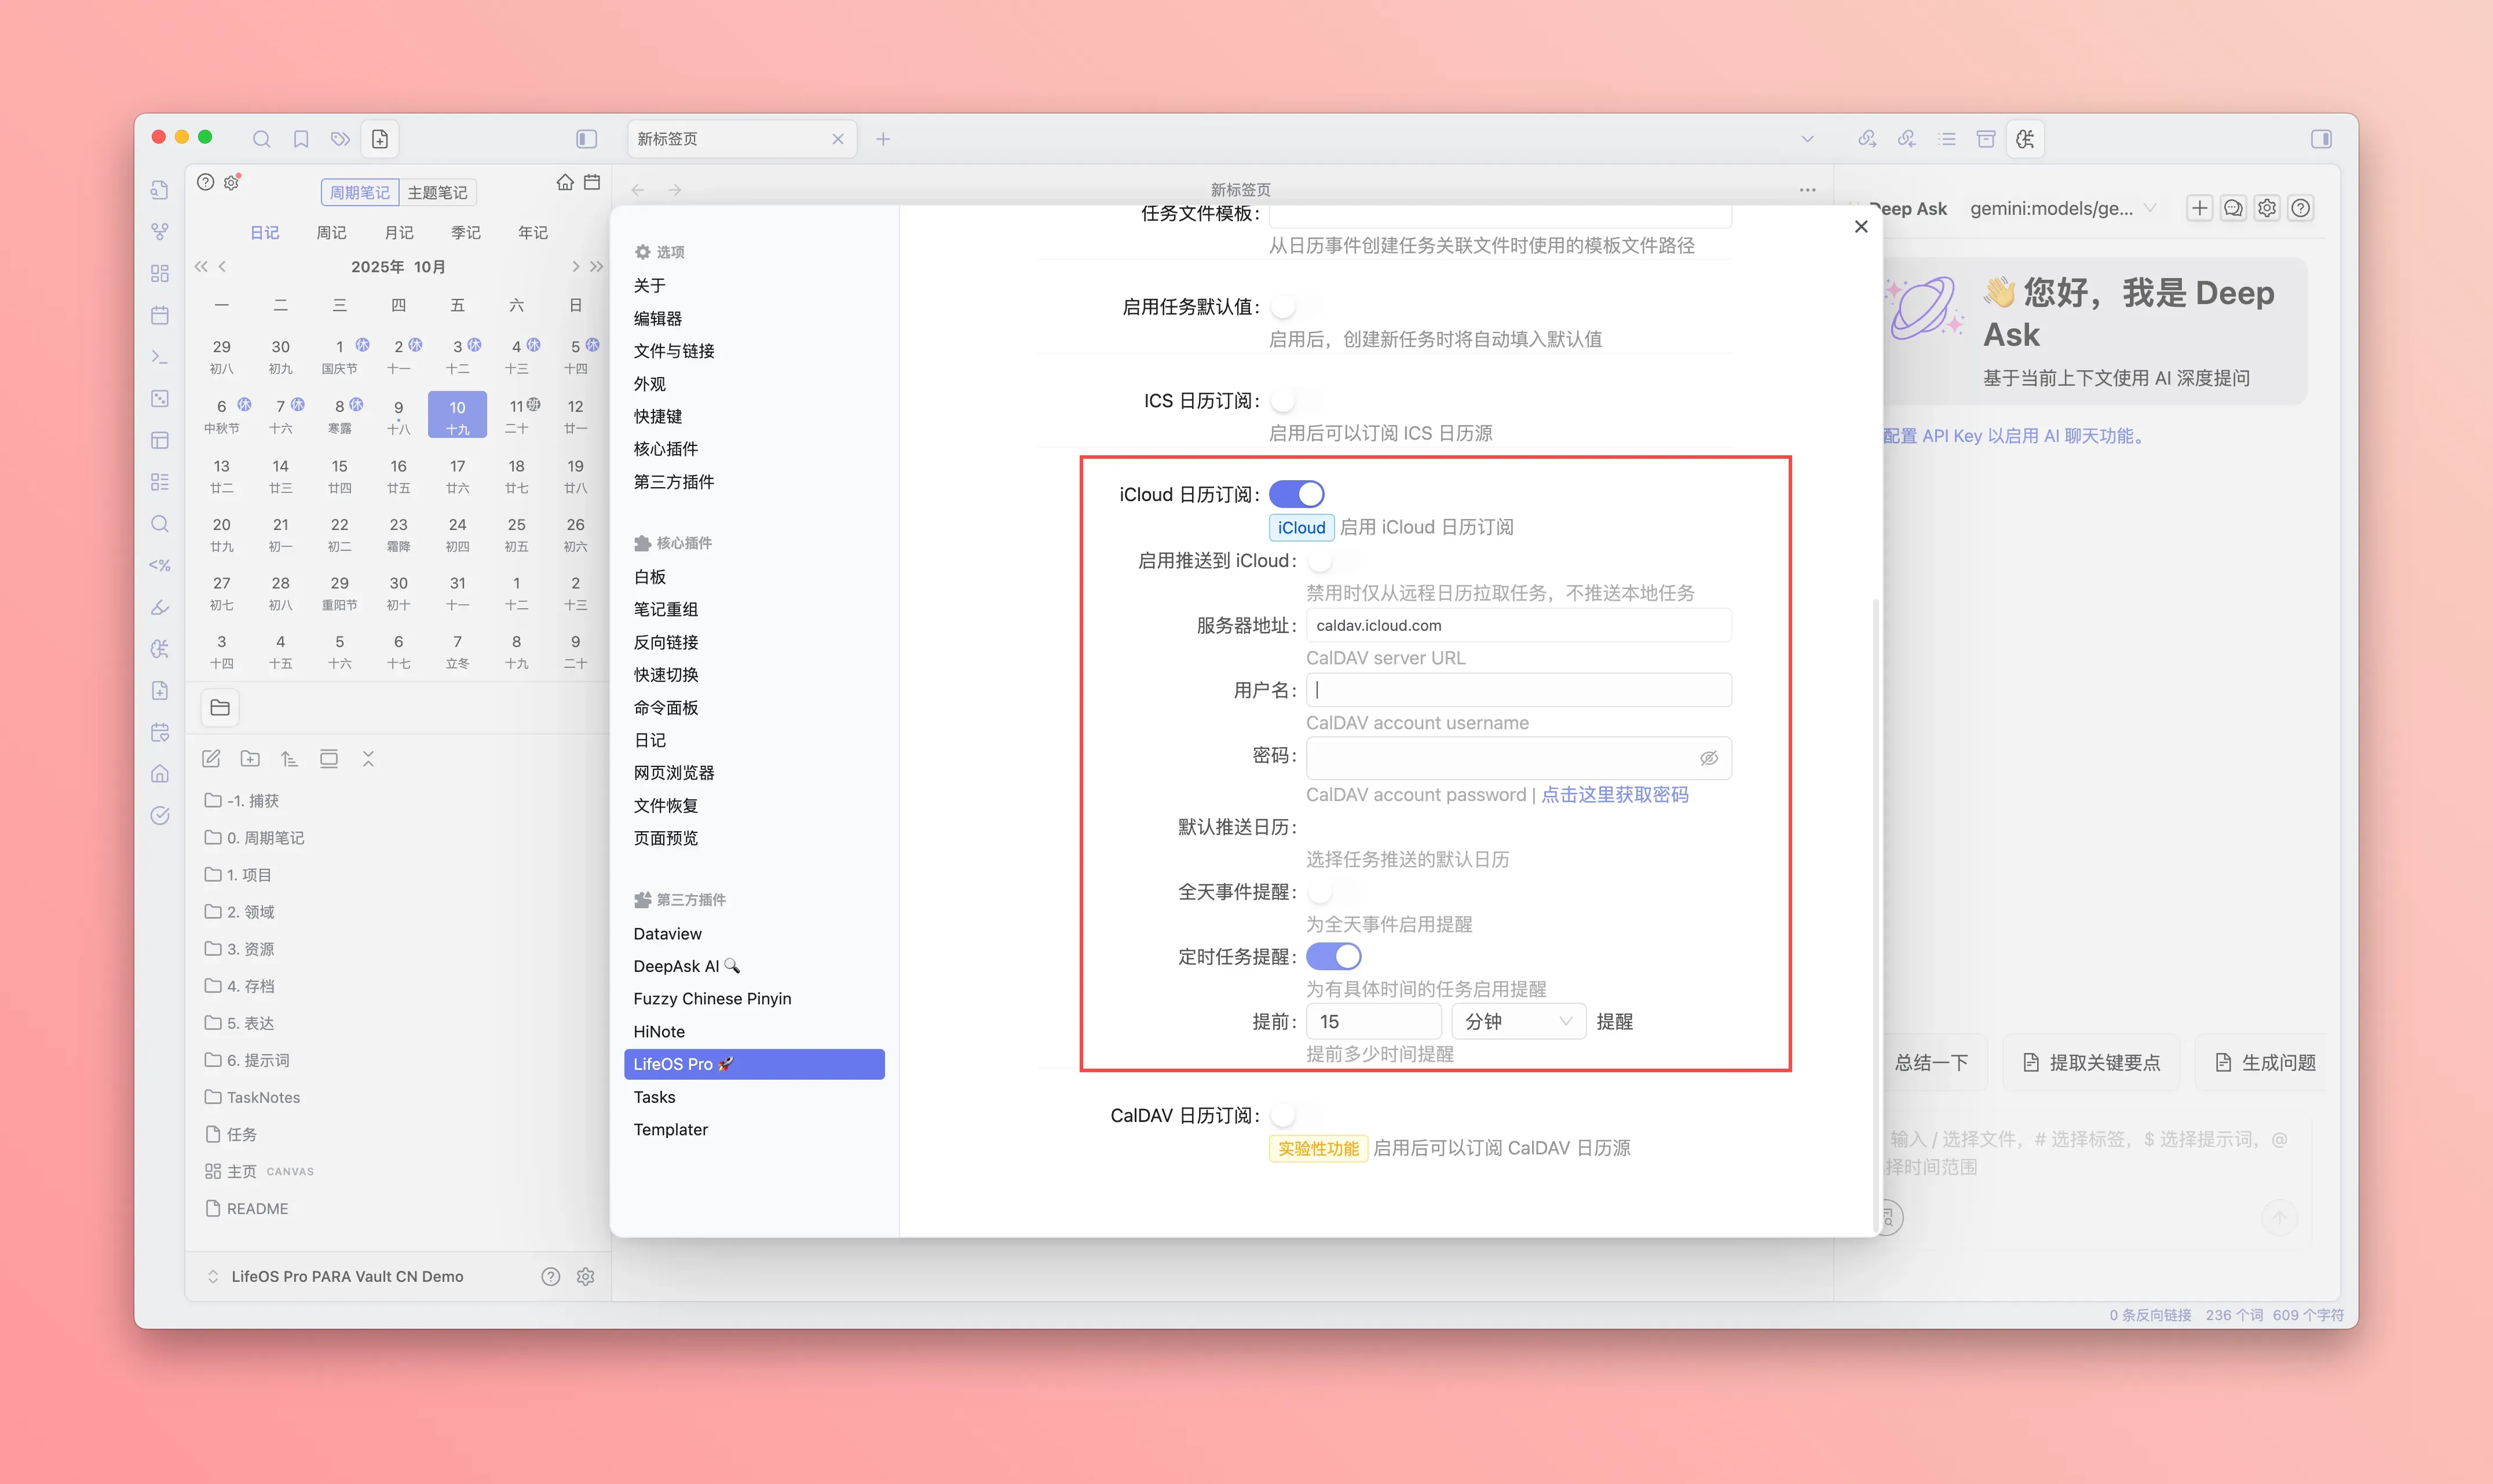
Task: Switch to the 周记 tab
Action: pos(331,232)
